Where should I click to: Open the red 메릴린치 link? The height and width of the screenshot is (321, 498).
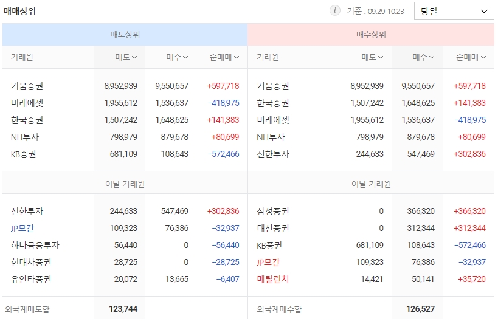pos(273,280)
